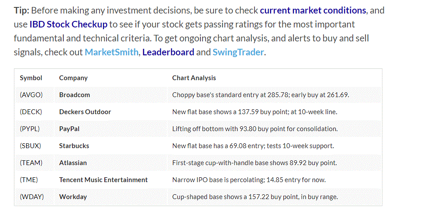
Task: Click the (DECK) ticker symbol
Action: coord(31,112)
